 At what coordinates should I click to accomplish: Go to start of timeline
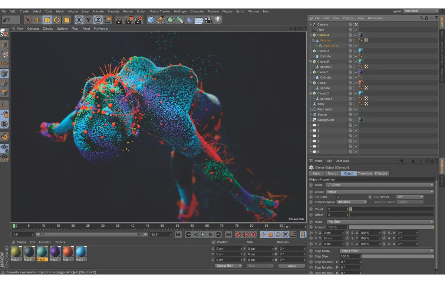178,234
